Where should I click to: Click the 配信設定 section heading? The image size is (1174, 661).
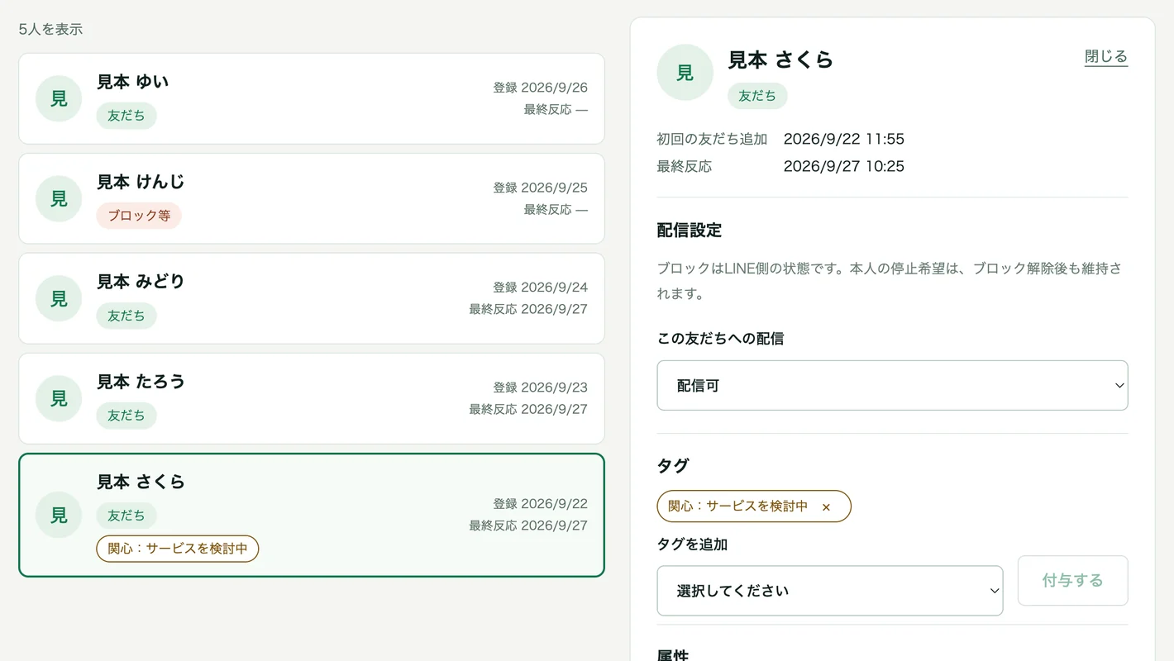tap(690, 231)
